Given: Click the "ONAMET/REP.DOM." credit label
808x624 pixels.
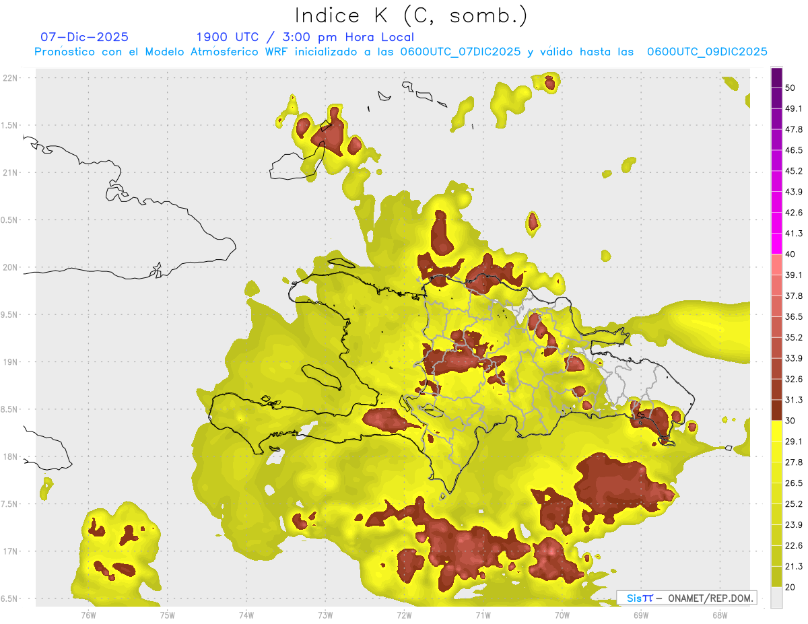Looking at the screenshot, I should tap(710, 598).
